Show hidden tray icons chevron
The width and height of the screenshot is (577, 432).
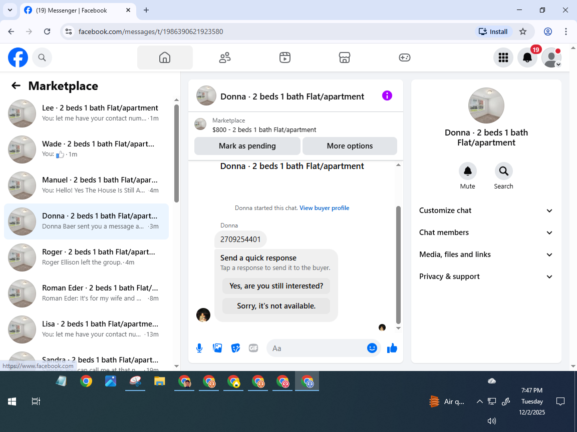click(x=479, y=401)
